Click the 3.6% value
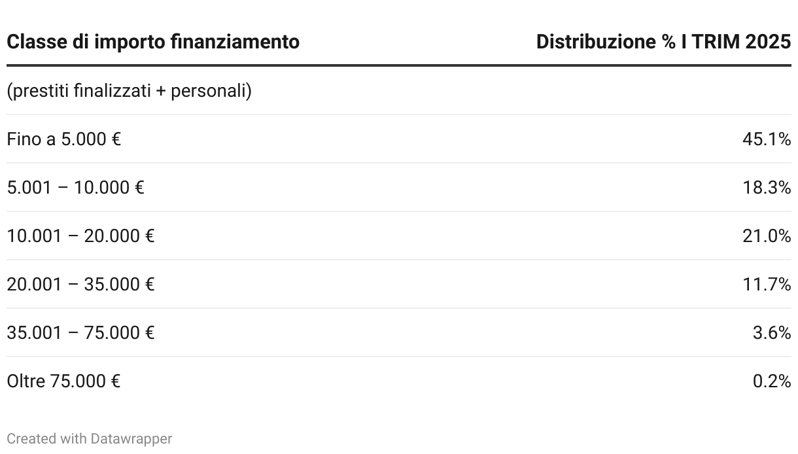 click(x=772, y=332)
